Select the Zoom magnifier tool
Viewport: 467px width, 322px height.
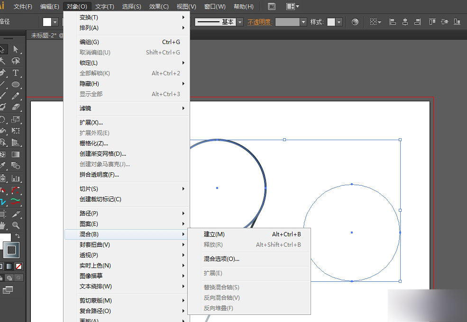pyautogui.click(x=16, y=225)
